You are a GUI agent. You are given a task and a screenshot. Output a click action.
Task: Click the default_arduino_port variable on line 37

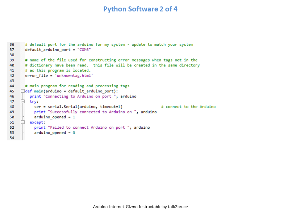click(48, 50)
